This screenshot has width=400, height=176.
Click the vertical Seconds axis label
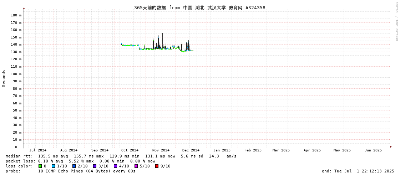4,78
